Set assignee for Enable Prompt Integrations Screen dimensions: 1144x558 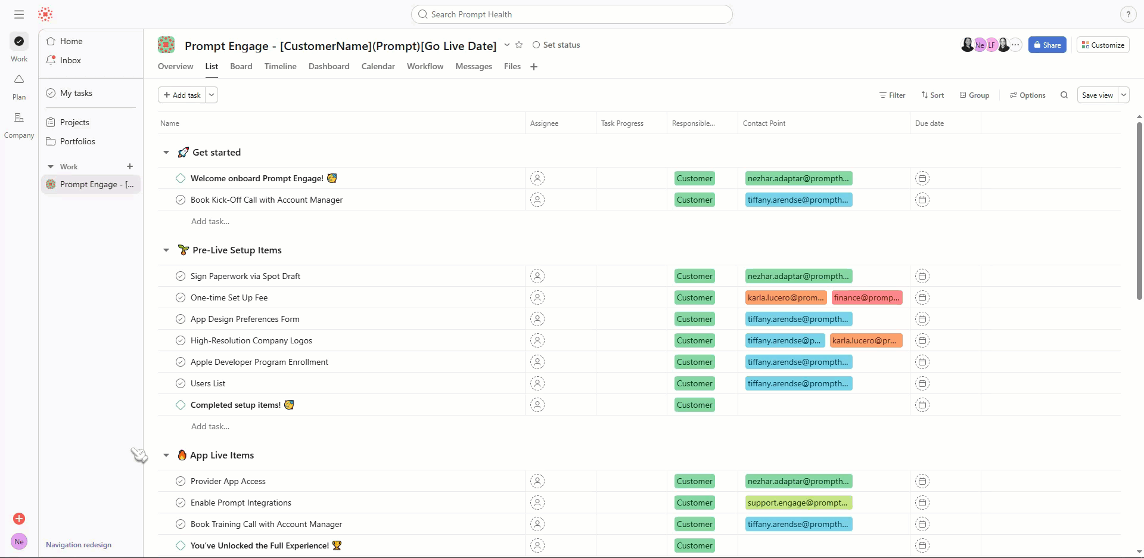tap(537, 503)
